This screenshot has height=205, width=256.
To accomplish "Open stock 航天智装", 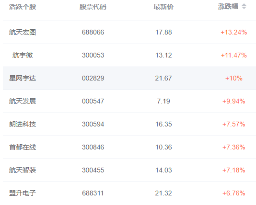I will click(x=23, y=170).
